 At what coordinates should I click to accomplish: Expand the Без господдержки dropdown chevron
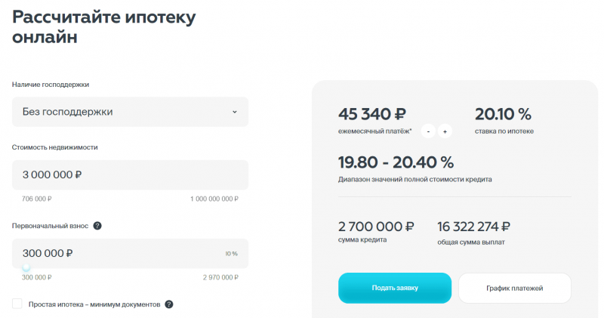tap(234, 112)
